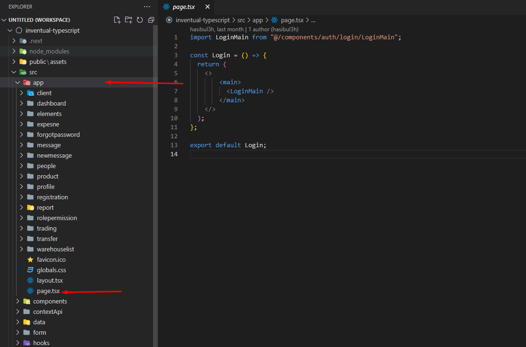
Task: Click the hooks folder icon
Action: point(27,343)
